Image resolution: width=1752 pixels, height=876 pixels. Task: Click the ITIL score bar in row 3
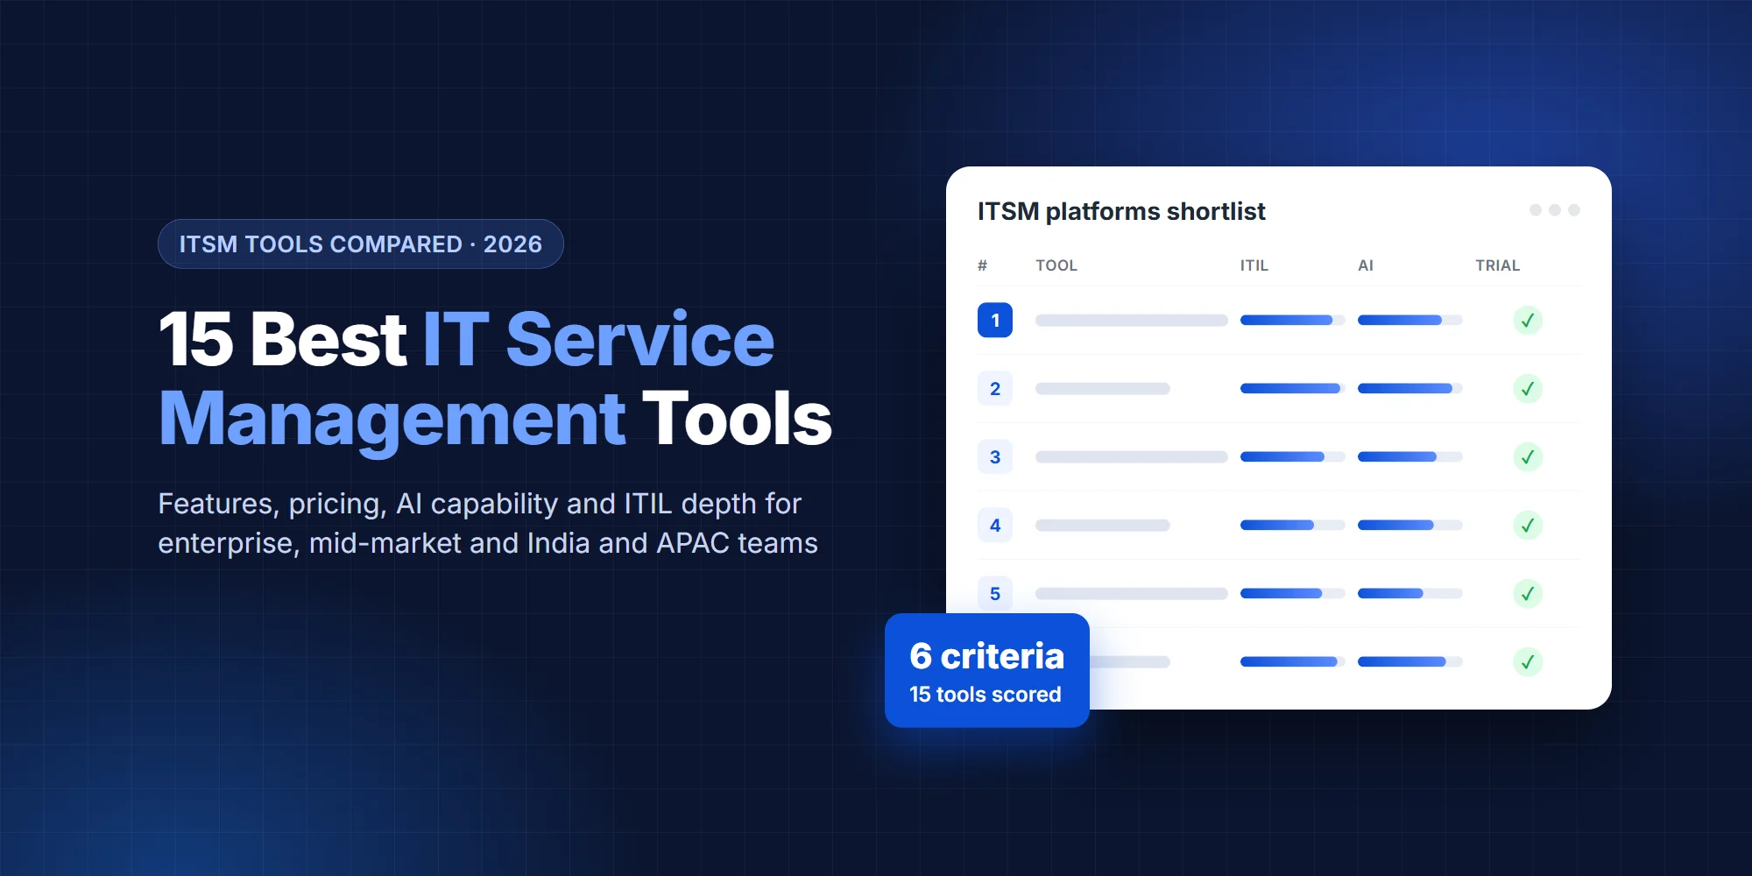(x=1293, y=457)
